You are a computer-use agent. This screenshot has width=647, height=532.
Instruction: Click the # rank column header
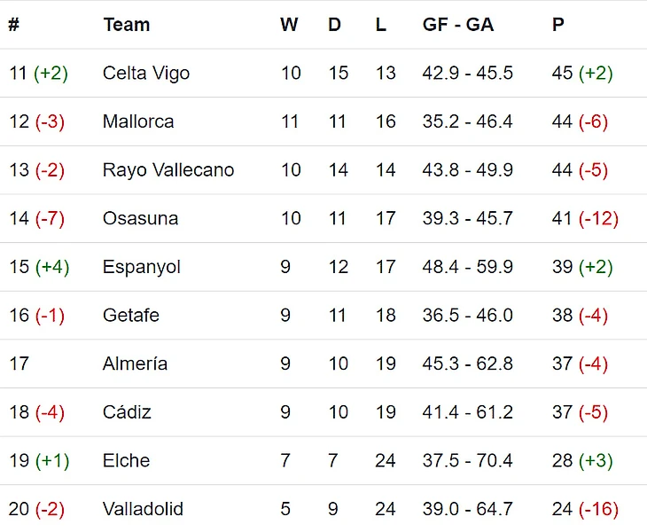coord(13,25)
